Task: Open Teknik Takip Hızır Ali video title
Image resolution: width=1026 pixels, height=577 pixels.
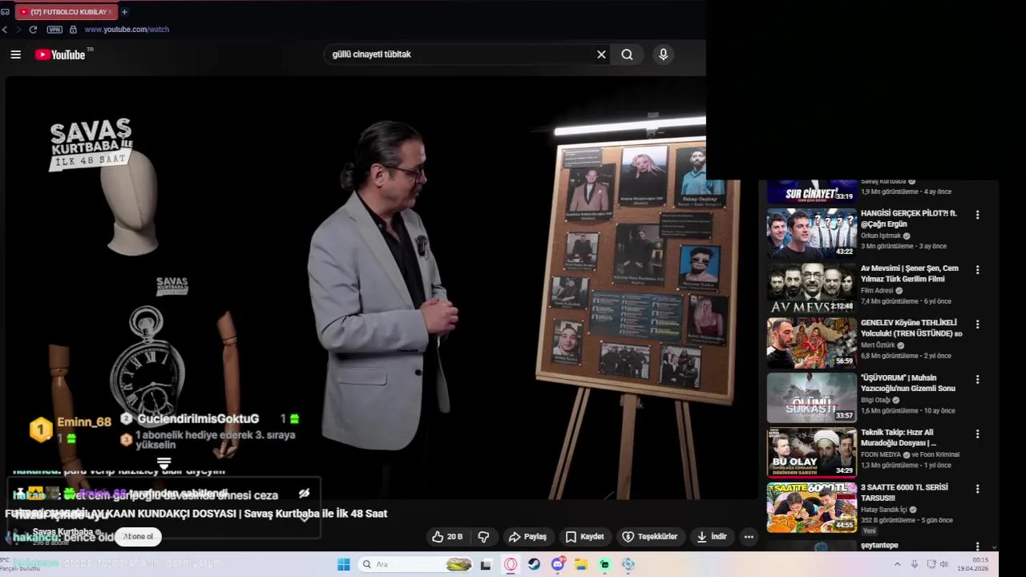Action: (899, 438)
